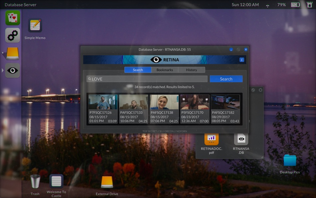Click the LOVE search input field
The image size is (316, 198).
[147, 79]
